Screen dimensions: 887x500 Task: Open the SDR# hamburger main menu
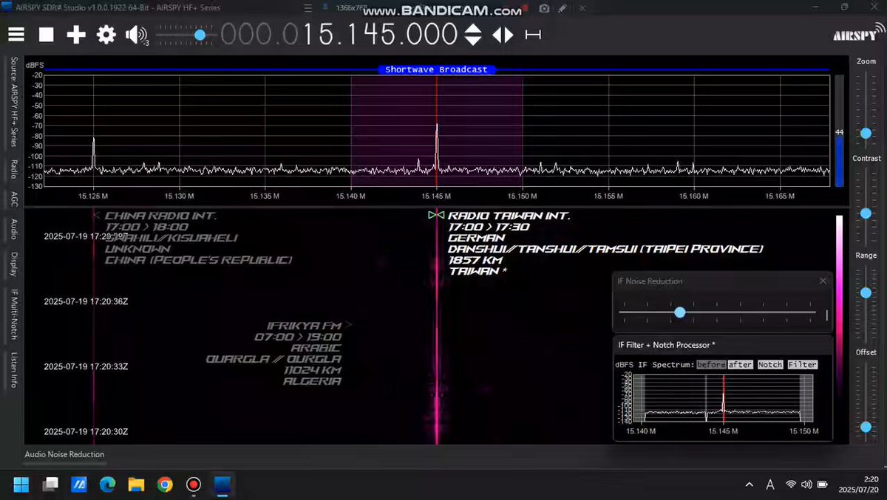[x=16, y=35]
